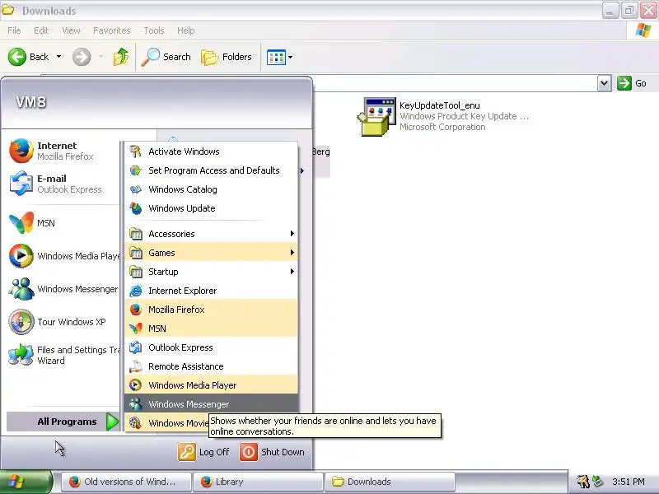This screenshot has height=494, width=659.
Task: Open Windows Messenger in programs list
Action: pos(211,404)
